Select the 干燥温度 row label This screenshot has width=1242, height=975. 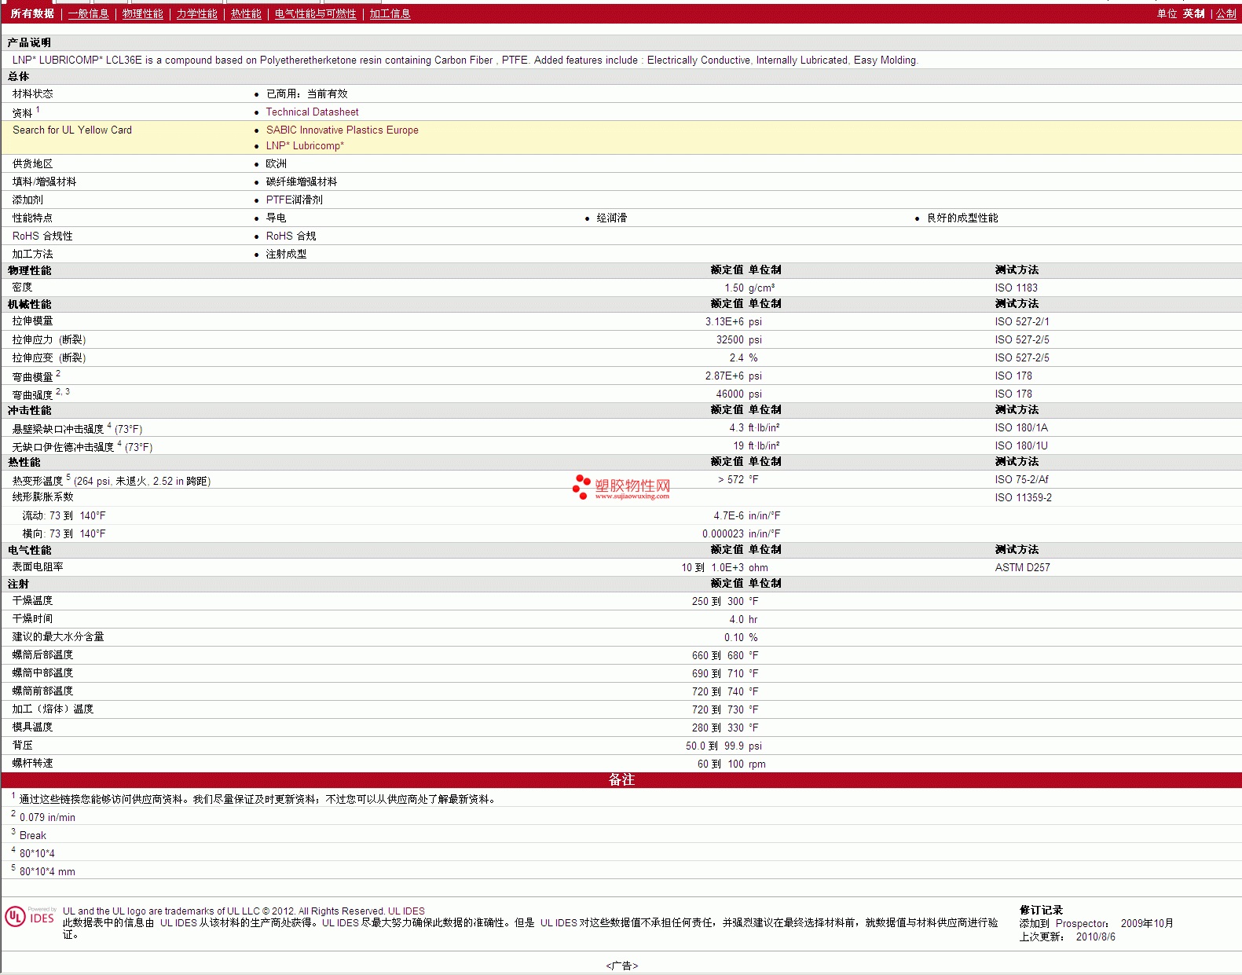pos(32,600)
